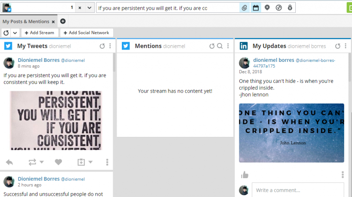Click the '2 hours ago' timestamp

coord(29,185)
